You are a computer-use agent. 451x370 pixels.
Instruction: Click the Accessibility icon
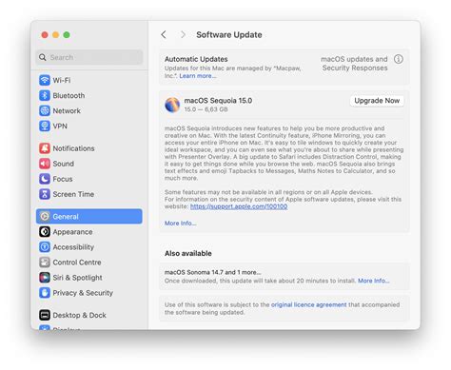(45, 247)
